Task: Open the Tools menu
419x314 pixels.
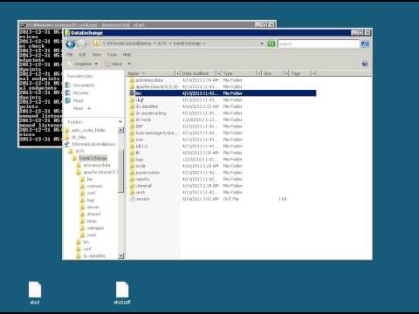Action: (112, 54)
